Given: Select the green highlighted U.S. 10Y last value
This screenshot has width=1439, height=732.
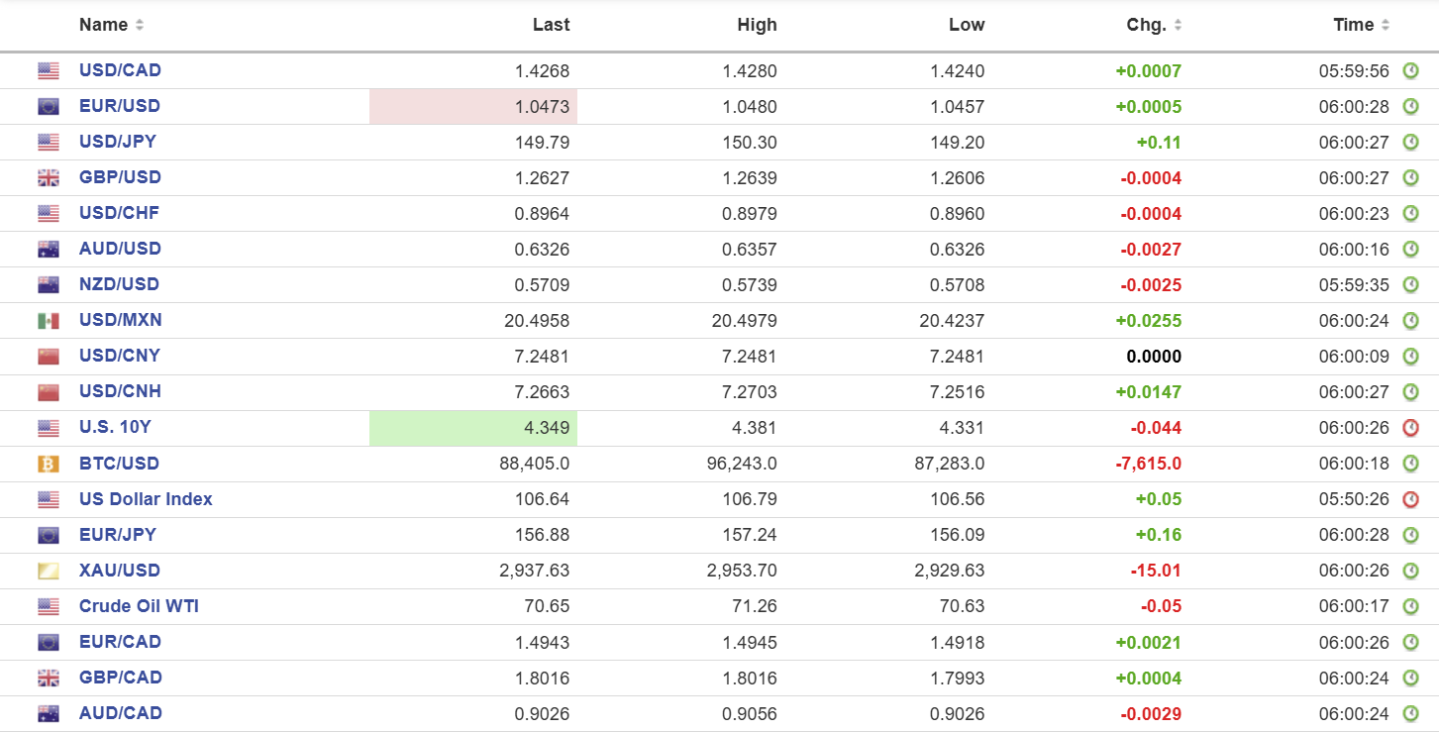Looking at the screenshot, I should (x=473, y=428).
